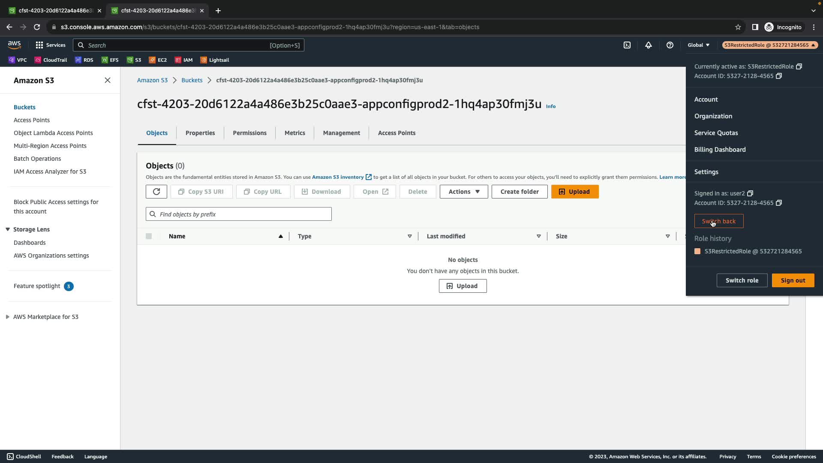Screen dimensions: 823x463
Task: Focus the Find objects by prefix field
Action: [239, 214]
